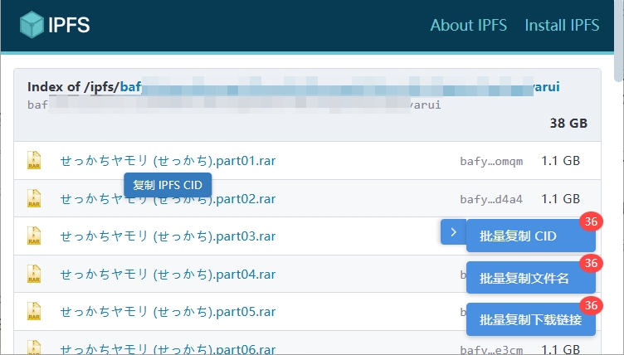Open file せっかちヤモリ part06.rar
This screenshot has height=355, width=624.
click(168, 348)
